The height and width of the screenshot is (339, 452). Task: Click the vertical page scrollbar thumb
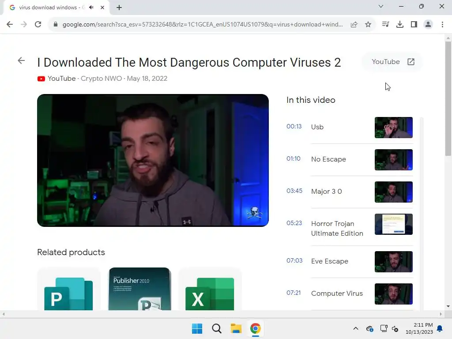point(448,98)
